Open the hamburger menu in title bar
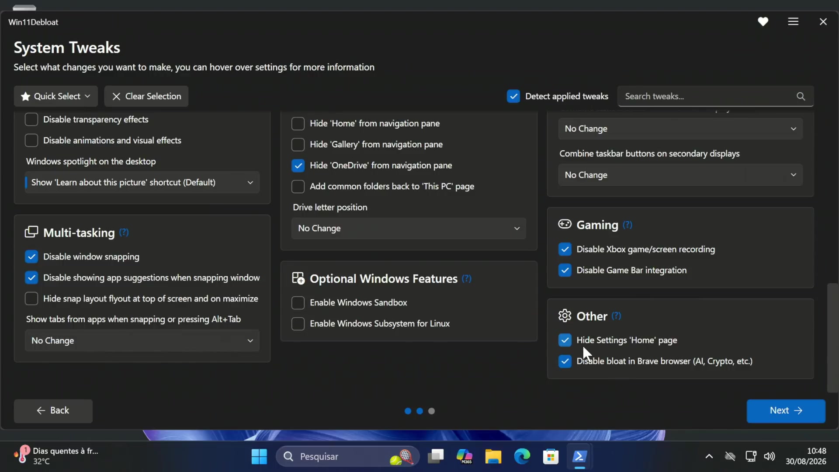The width and height of the screenshot is (839, 472). tap(793, 21)
